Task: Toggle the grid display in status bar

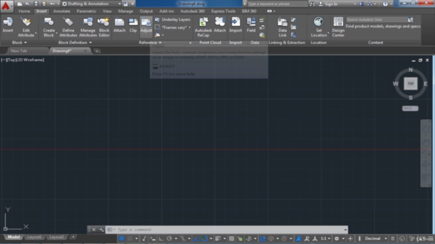Action: (122, 239)
